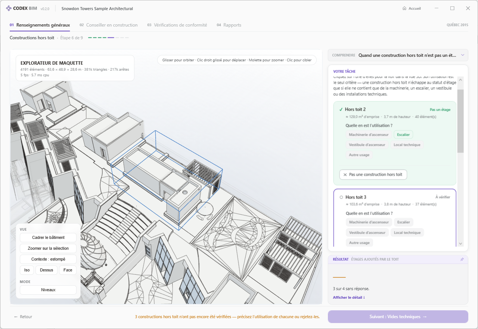Viewport: 478px width, 329px height.
Task: Select Machinerie d'ascenseur for Hors toit 2
Action: [x=369, y=135]
